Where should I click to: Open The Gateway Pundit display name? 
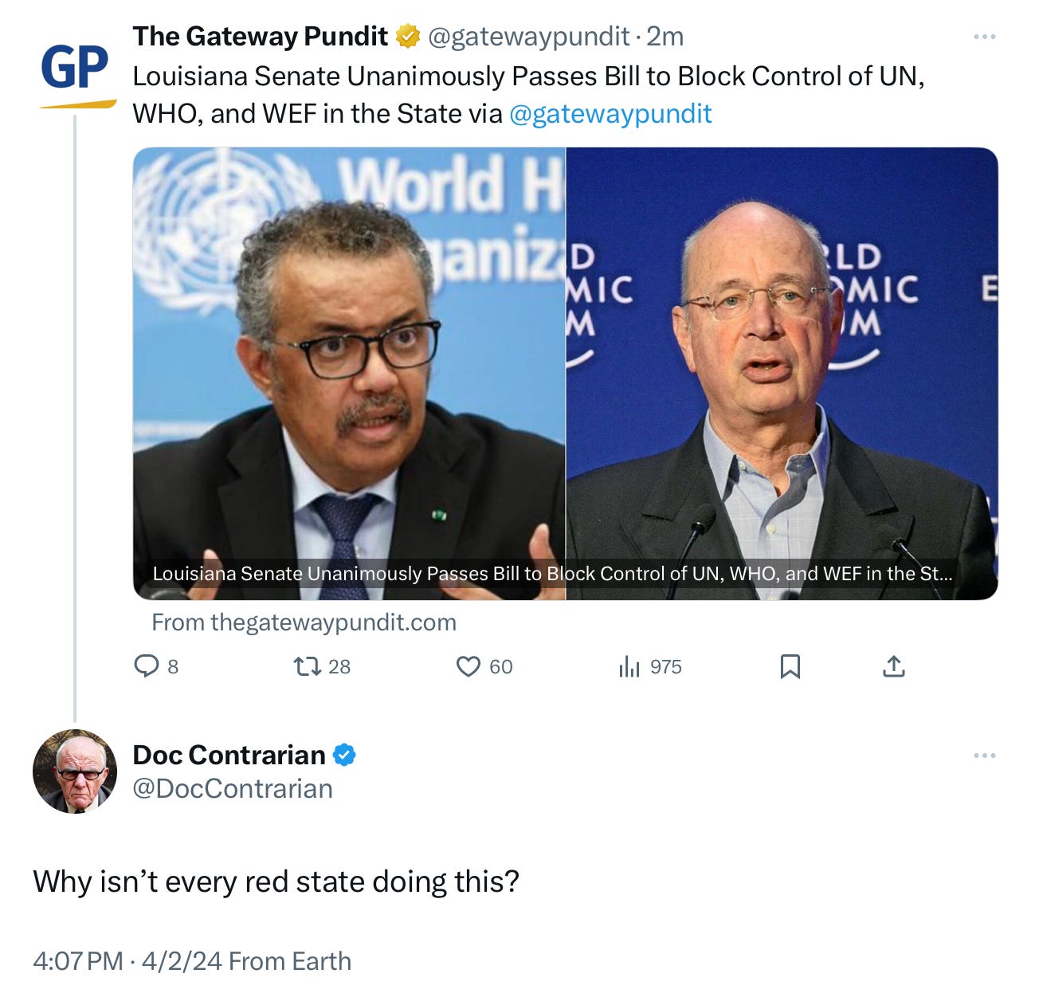coord(260,36)
